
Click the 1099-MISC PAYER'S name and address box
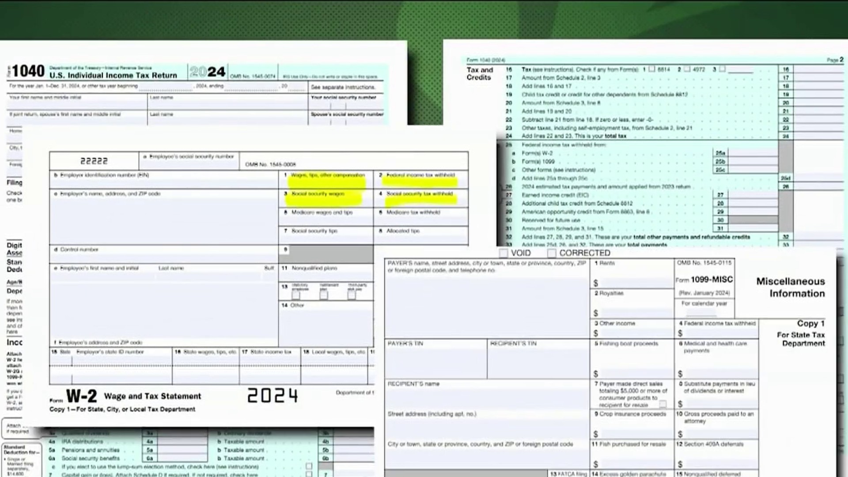tap(487, 299)
